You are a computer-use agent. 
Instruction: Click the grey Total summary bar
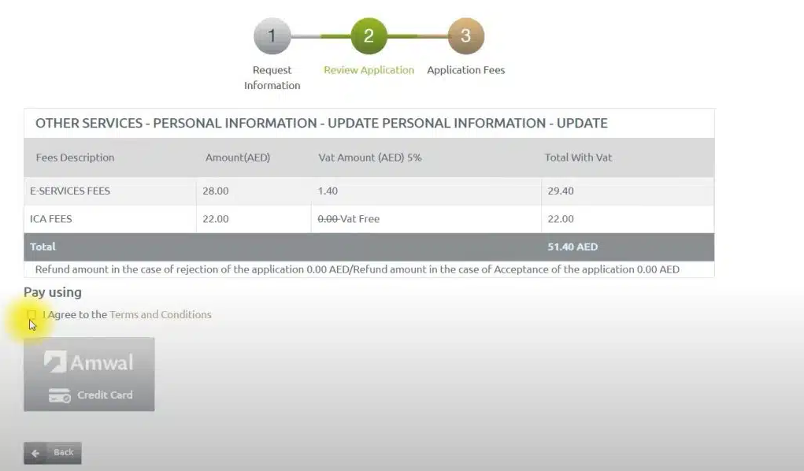[x=372, y=247]
